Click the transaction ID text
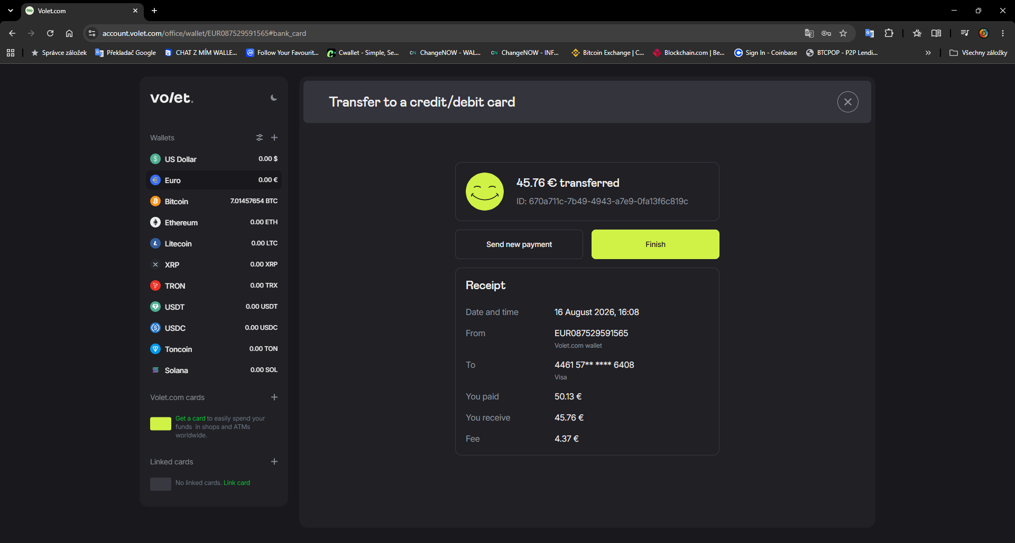This screenshot has height=543, width=1015. pyautogui.click(x=602, y=201)
